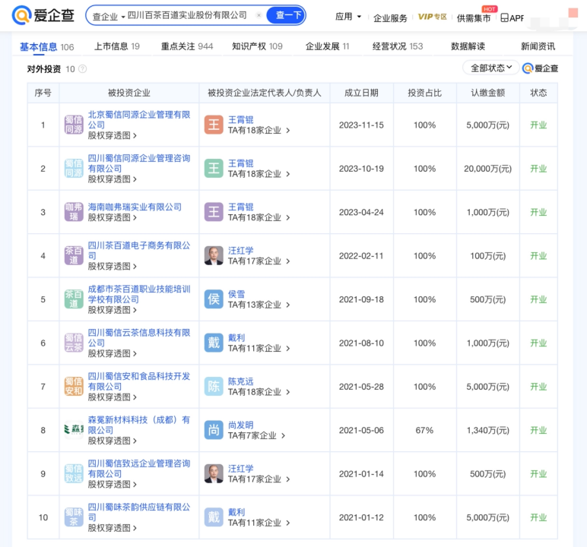Open the 海南咖弗瑞实业有限公司 company link

(135, 207)
